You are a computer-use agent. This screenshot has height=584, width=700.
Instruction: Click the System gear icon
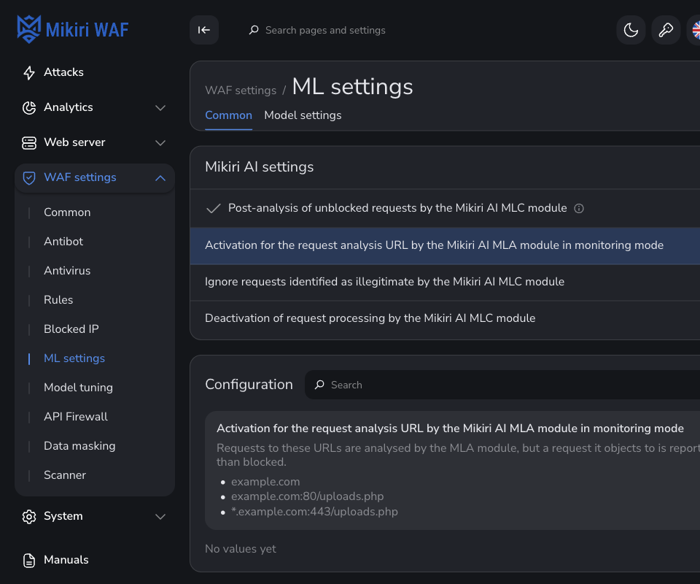[x=29, y=517]
